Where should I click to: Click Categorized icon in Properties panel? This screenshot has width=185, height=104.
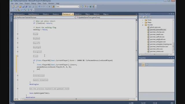tap(140, 65)
